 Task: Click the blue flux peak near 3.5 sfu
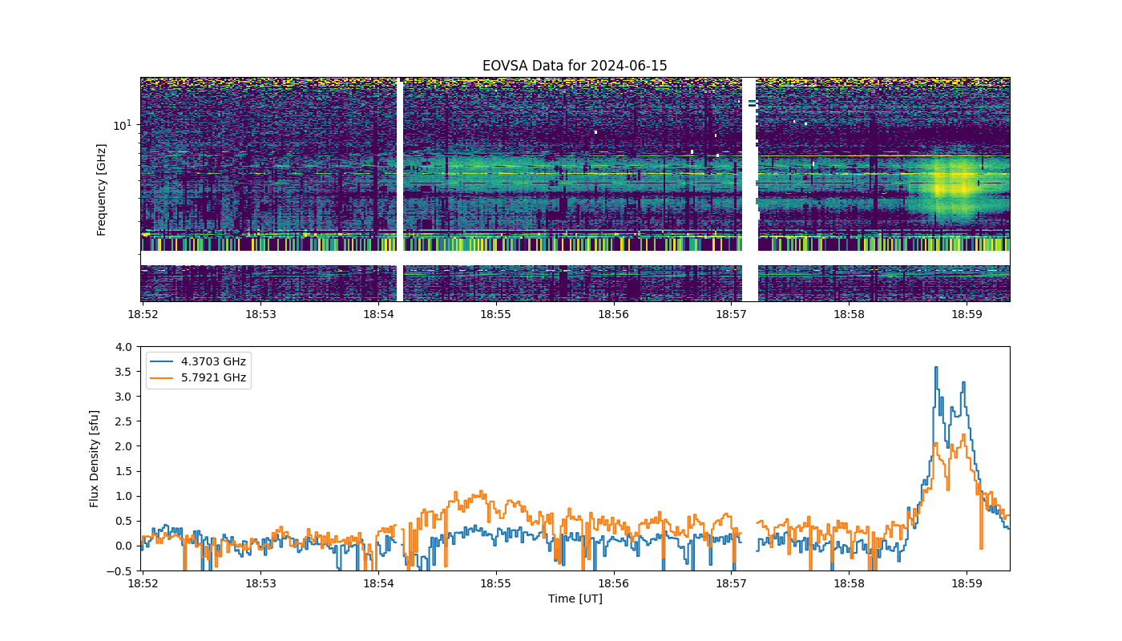click(935, 368)
